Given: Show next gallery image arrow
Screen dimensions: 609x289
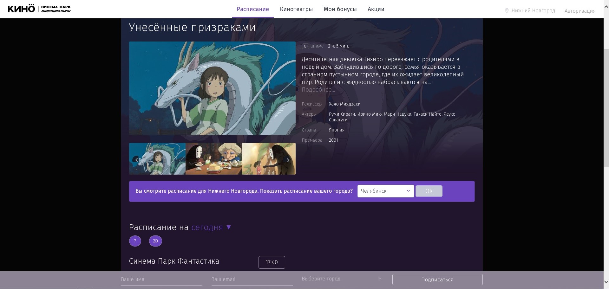Looking at the screenshot, I should tap(288, 160).
